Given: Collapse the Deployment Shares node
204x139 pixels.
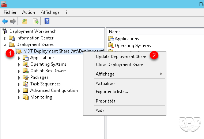Looking at the screenshot, I should coord(5,45).
